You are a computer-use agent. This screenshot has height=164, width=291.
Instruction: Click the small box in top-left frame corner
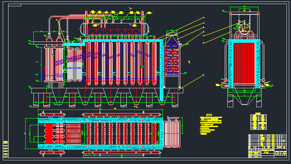(x=14, y=5)
